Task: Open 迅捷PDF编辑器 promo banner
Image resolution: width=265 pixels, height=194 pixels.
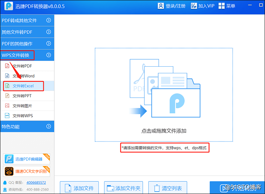Action: point(26,159)
